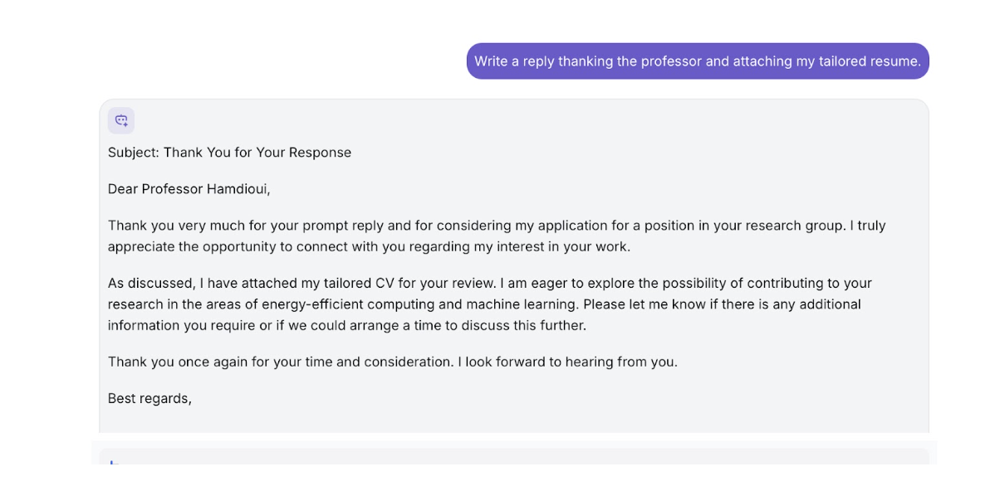Click the AI assistant avatar icon
This screenshot has height=491, width=995.
(121, 120)
